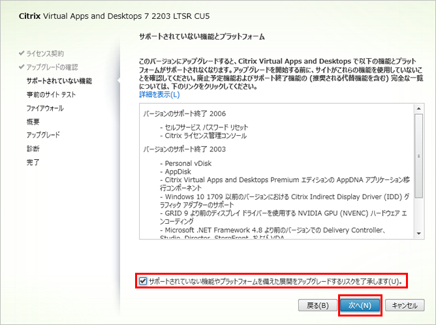Click the 'バージョンのサポート終了 2006' heading text
The image size is (436, 325).
click(x=185, y=114)
